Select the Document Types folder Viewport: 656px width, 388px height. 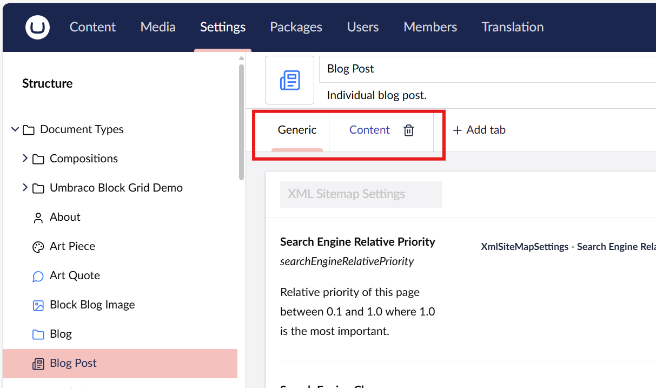point(82,129)
